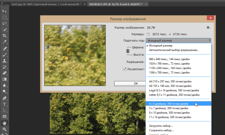Click the image preview thumbnail in dialog
Screen dimensions: 225x135
pyautogui.click(x=71, y=55)
